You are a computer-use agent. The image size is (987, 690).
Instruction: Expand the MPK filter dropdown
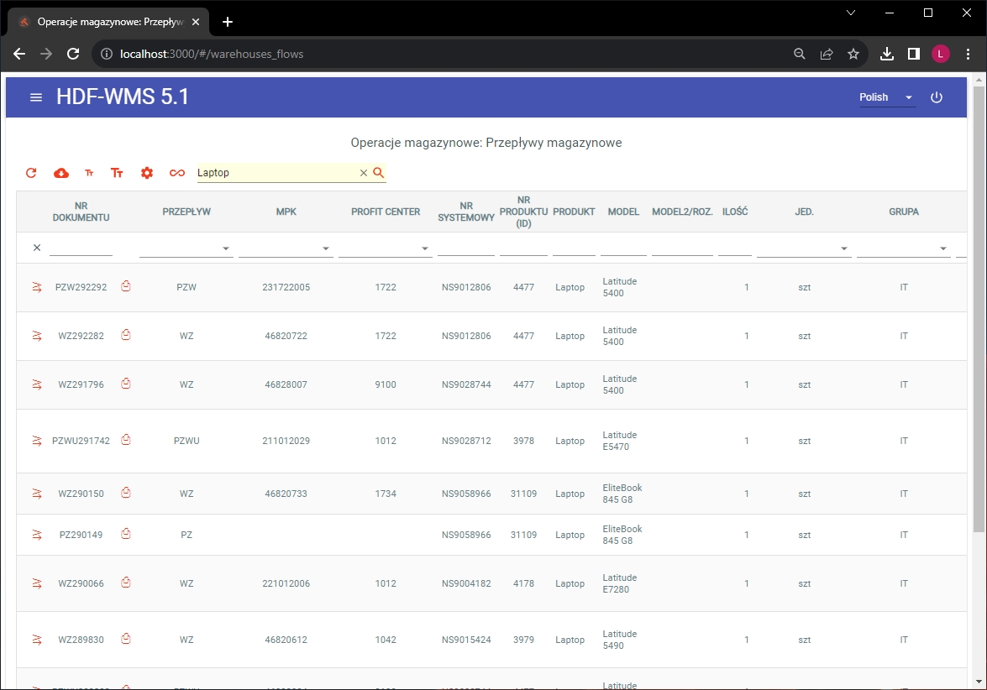pos(326,248)
